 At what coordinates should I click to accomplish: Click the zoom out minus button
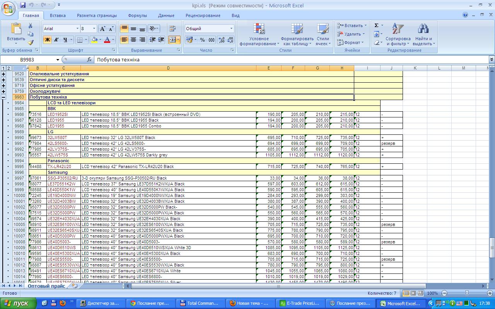[x=444, y=294]
